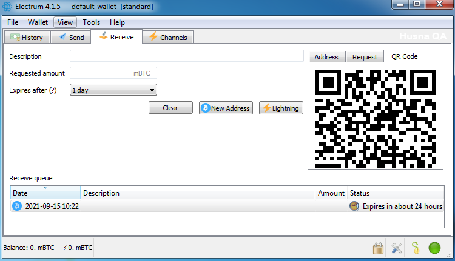Viewport: 455px width, 261px height.
Task: Open the Wallet menu
Action: [38, 22]
